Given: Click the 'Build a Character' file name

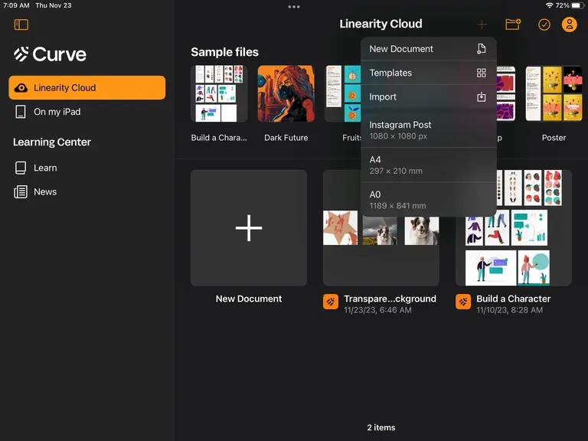Looking at the screenshot, I should pyautogui.click(x=514, y=299).
